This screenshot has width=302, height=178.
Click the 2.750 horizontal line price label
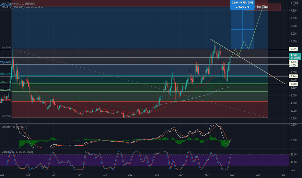point(293,84)
